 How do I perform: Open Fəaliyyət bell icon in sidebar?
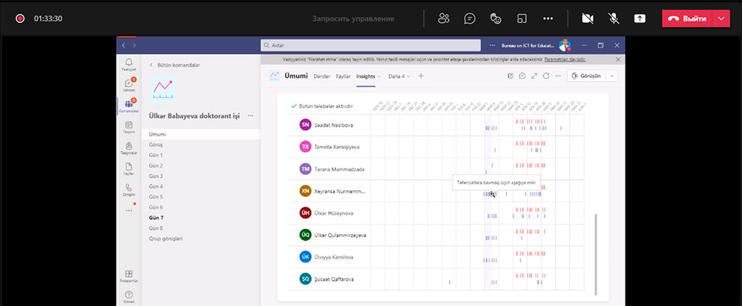coord(128,64)
